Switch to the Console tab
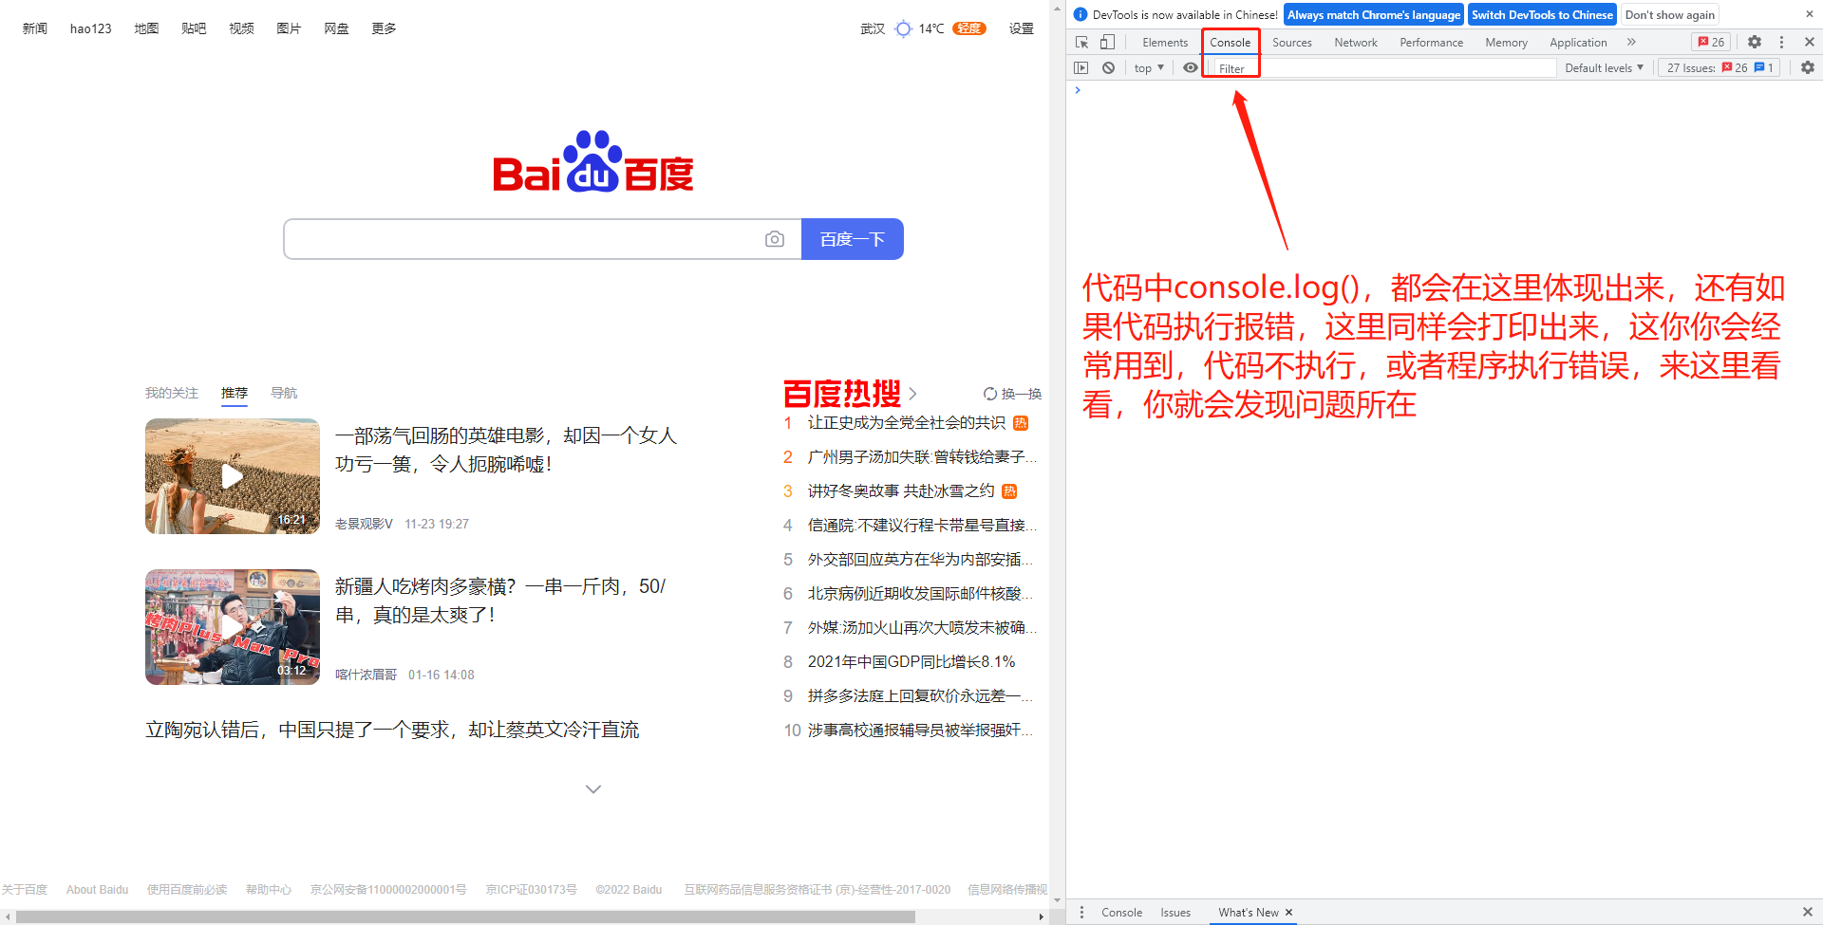 [x=1230, y=43]
